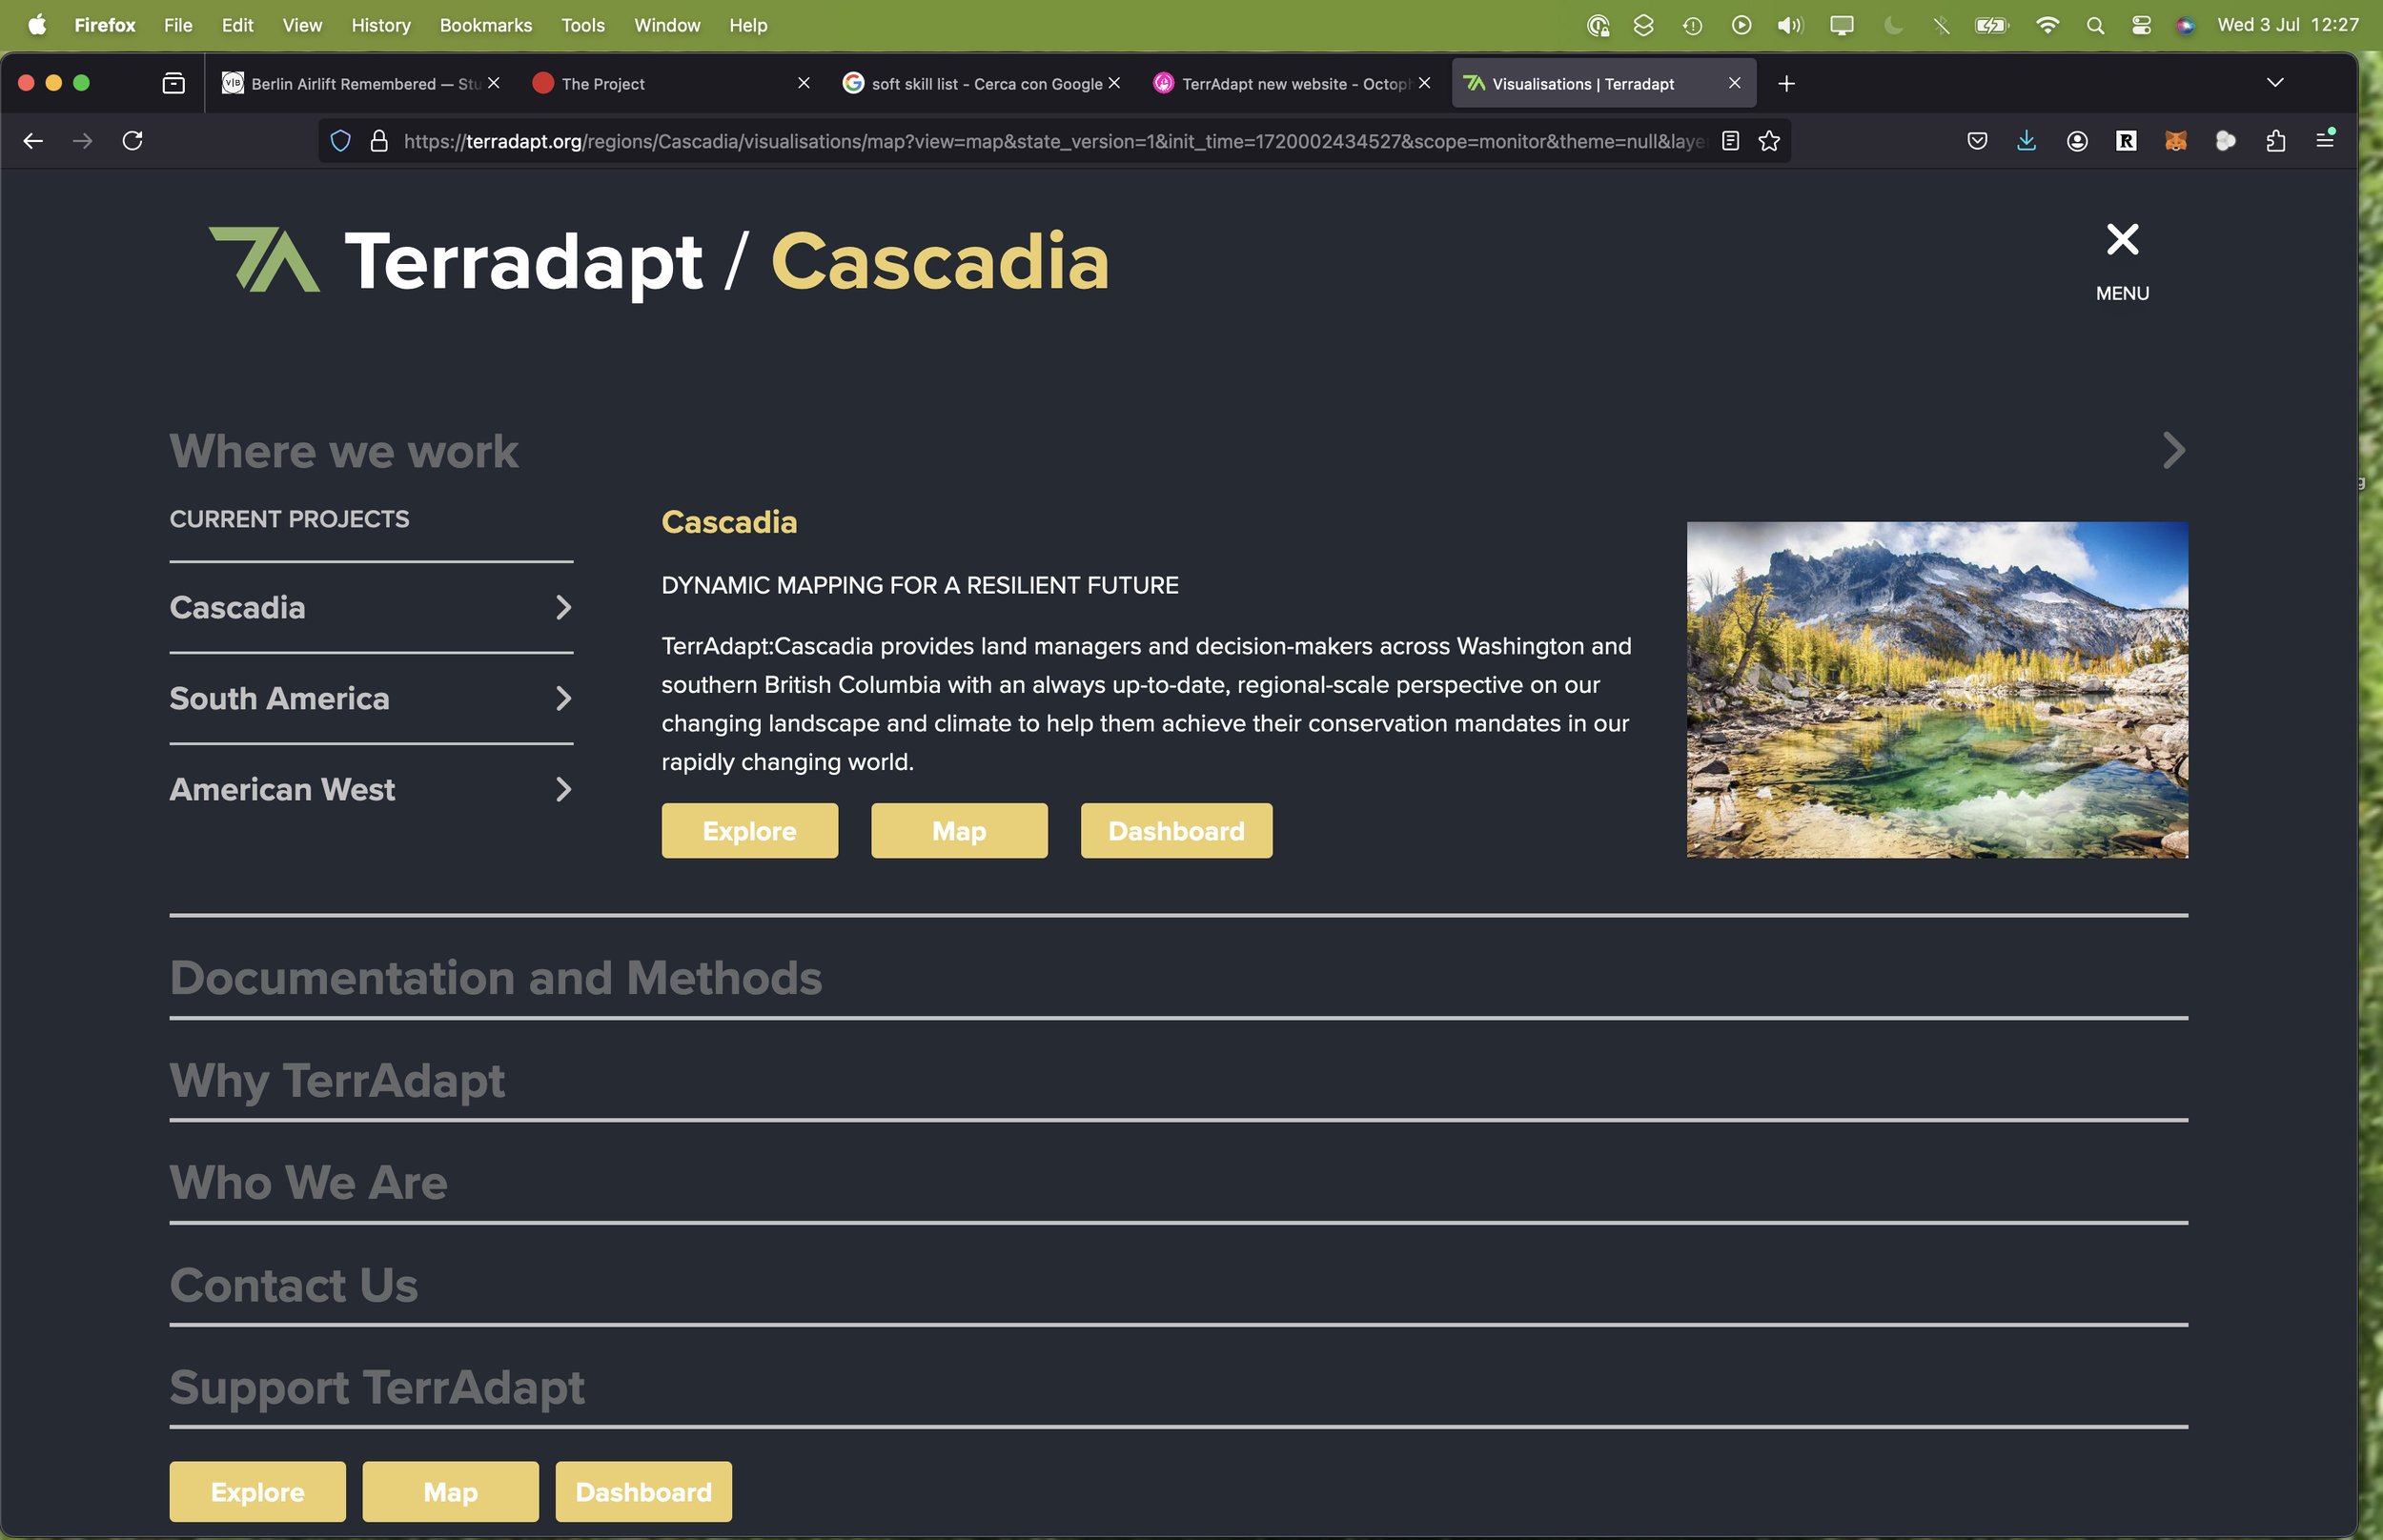Go back with the browser back arrow
The image size is (2383, 1540).
coord(33,141)
